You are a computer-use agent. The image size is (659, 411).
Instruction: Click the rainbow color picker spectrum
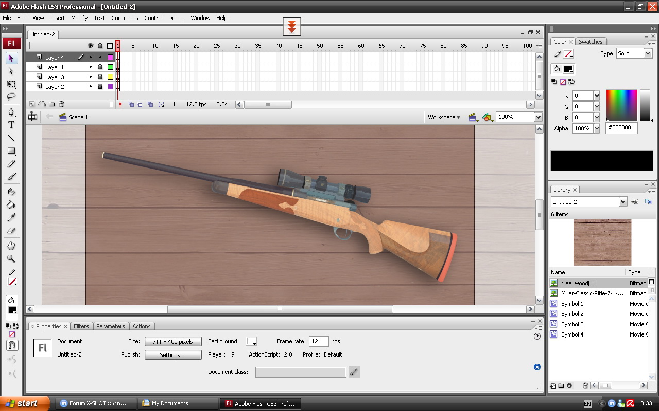[621, 105]
